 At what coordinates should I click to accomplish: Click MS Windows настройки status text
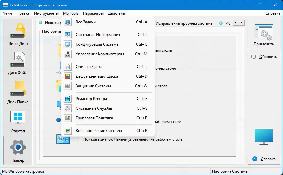pyautogui.click(x=23, y=171)
